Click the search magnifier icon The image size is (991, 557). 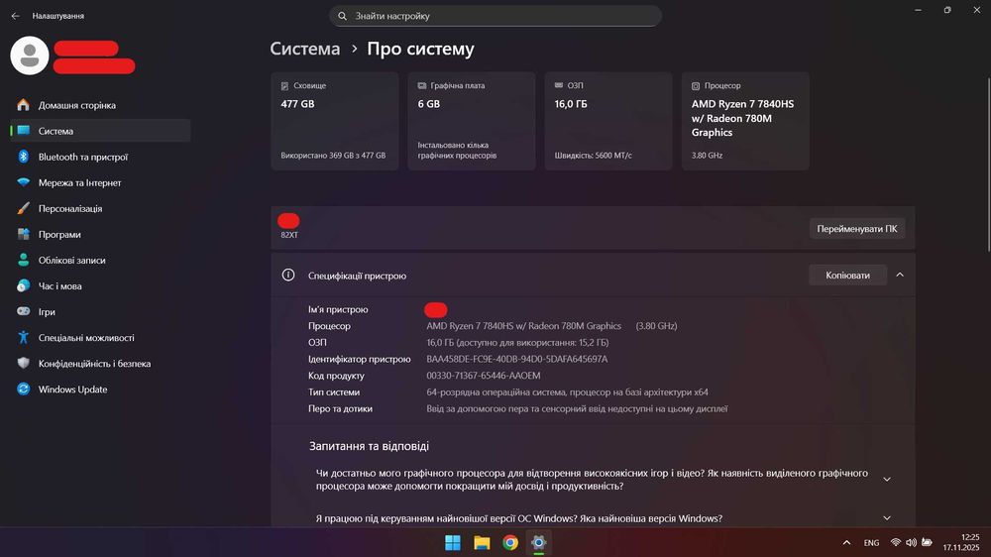[343, 16]
